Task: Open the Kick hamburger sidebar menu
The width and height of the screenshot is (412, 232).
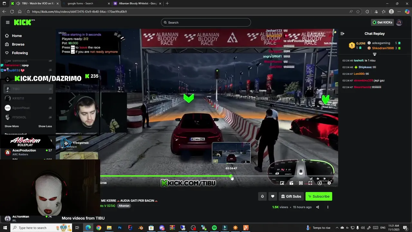Action: [8, 22]
